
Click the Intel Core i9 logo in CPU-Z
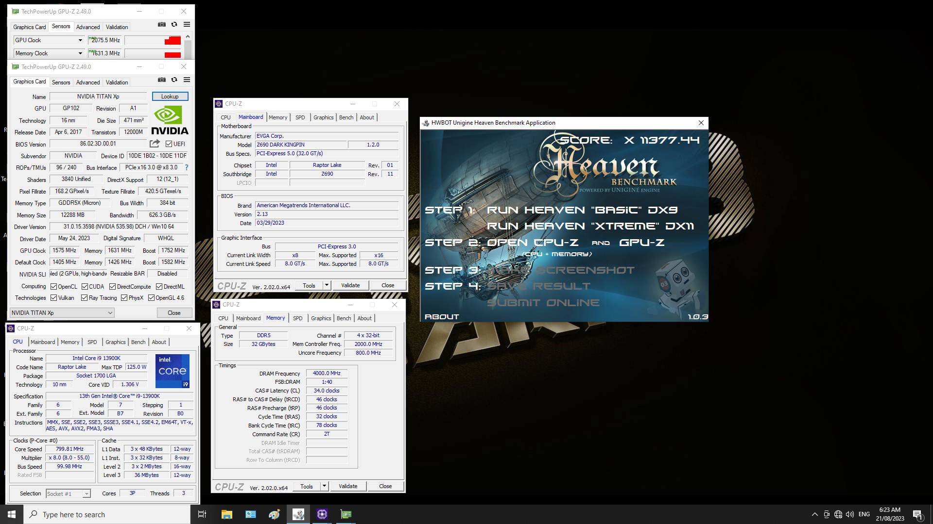click(173, 371)
